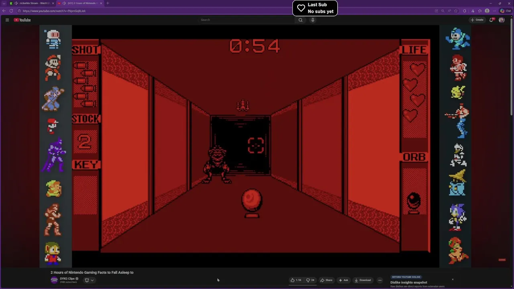Screen dimensions: 514x289
Task: Toggle read aloud icon in address bar
Action: pos(449,11)
